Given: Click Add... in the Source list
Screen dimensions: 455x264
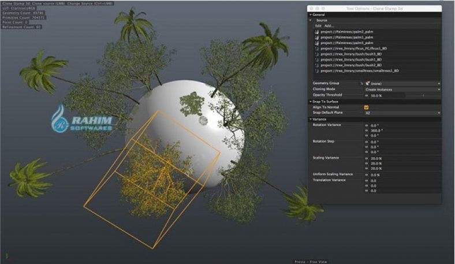Looking at the screenshot, I should pos(329,26).
